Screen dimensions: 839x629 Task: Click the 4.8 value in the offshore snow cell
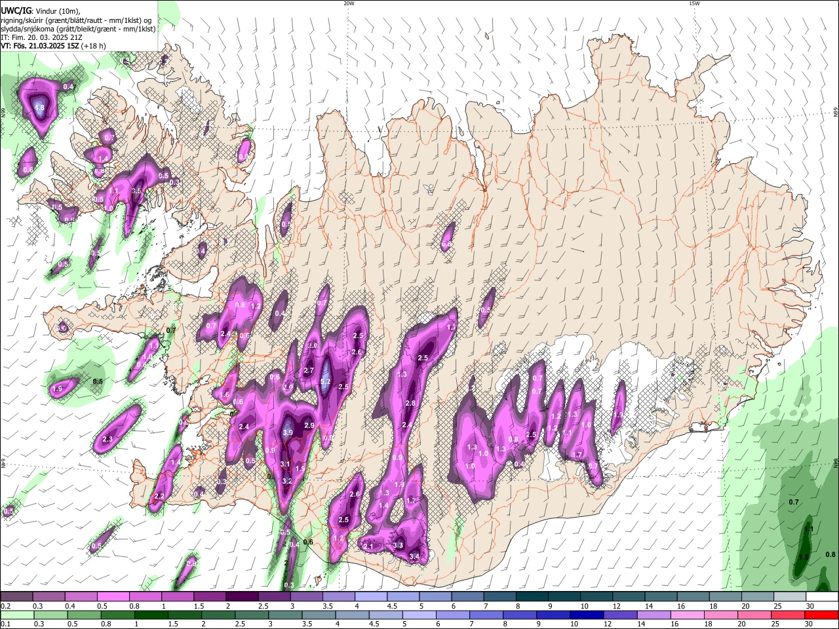point(39,107)
